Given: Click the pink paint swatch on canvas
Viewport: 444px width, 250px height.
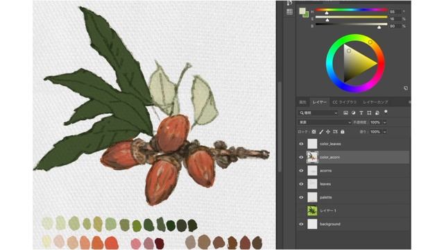Looking at the screenshot, I should [136, 244].
